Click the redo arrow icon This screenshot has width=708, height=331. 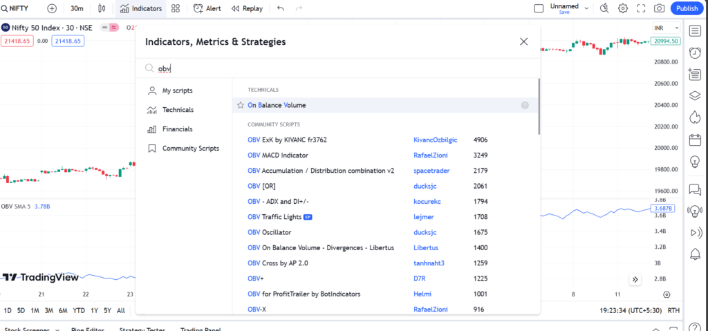pyautogui.click(x=299, y=8)
